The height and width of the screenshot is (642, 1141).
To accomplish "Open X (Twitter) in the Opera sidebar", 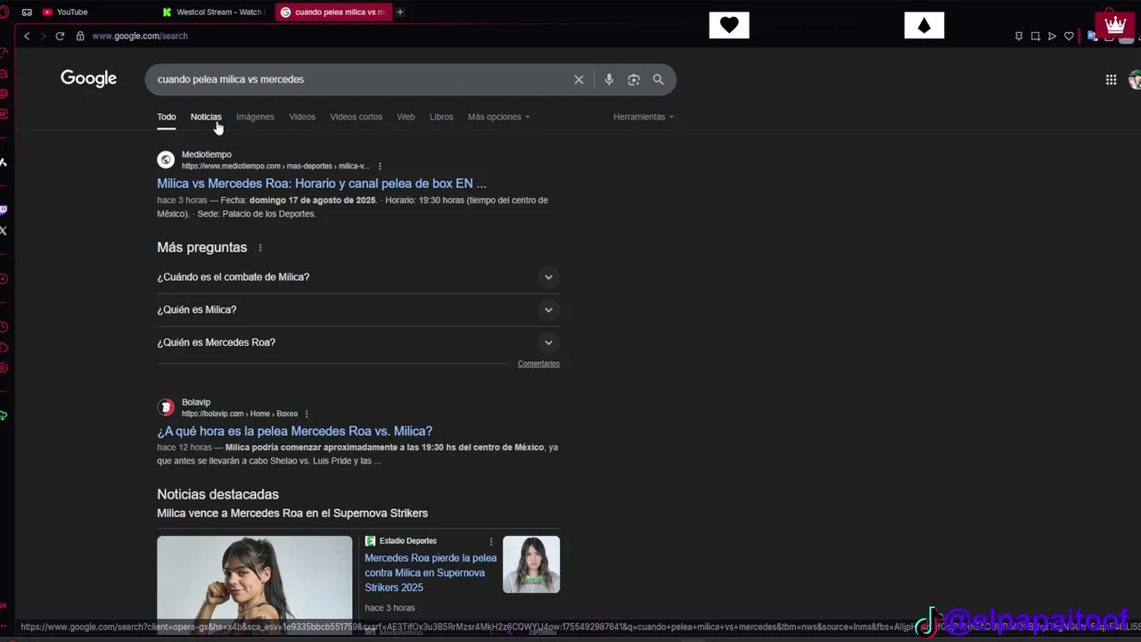I will pyautogui.click(x=4, y=231).
